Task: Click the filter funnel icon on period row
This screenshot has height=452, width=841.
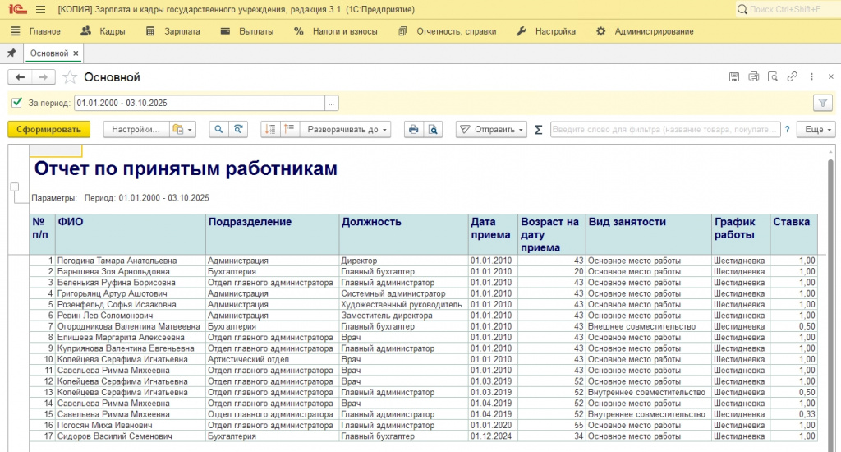Action: (x=822, y=103)
